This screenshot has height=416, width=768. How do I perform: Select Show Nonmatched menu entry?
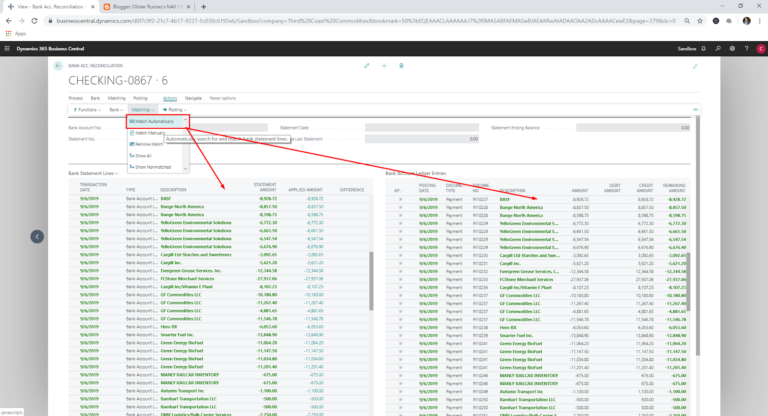pos(153,167)
